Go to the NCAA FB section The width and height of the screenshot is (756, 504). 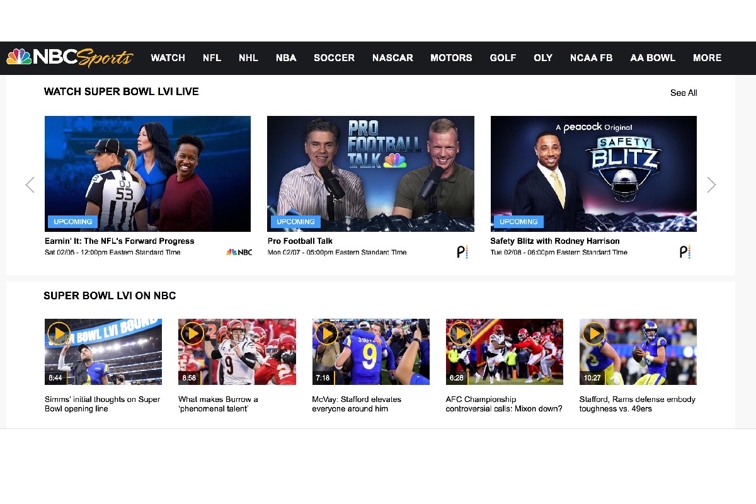coord(592,57)
